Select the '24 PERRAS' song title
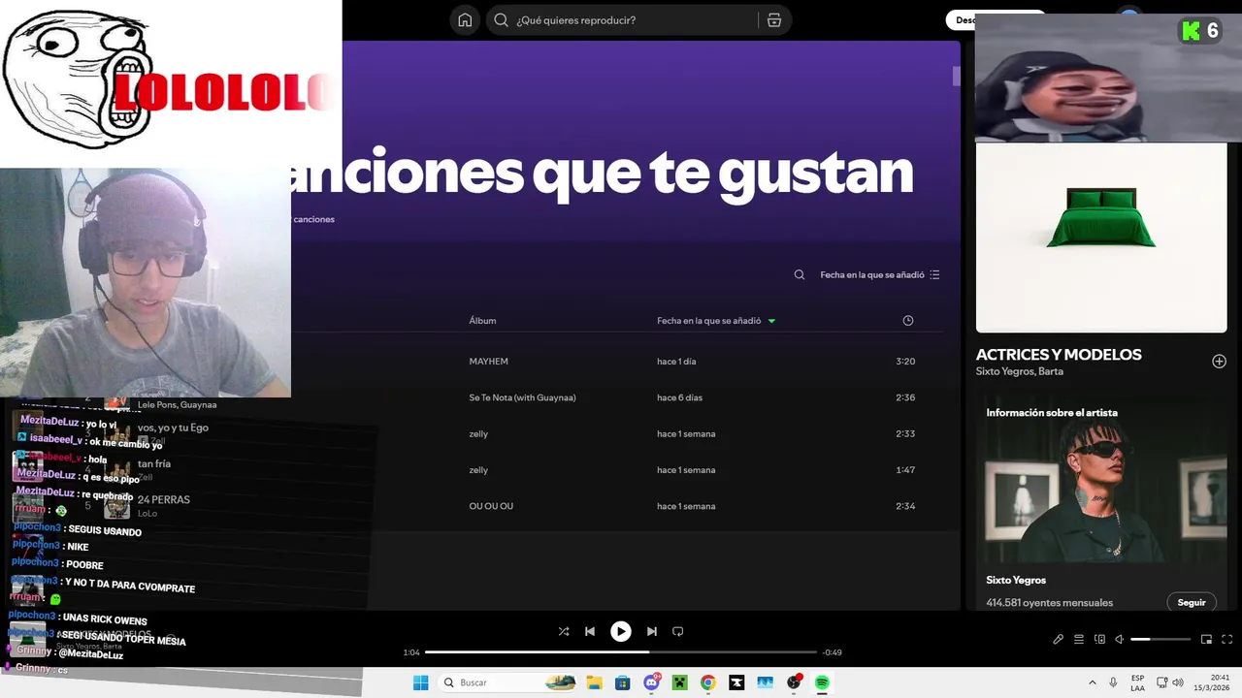Screen dimensions: 1242x698 coord(163,499)
